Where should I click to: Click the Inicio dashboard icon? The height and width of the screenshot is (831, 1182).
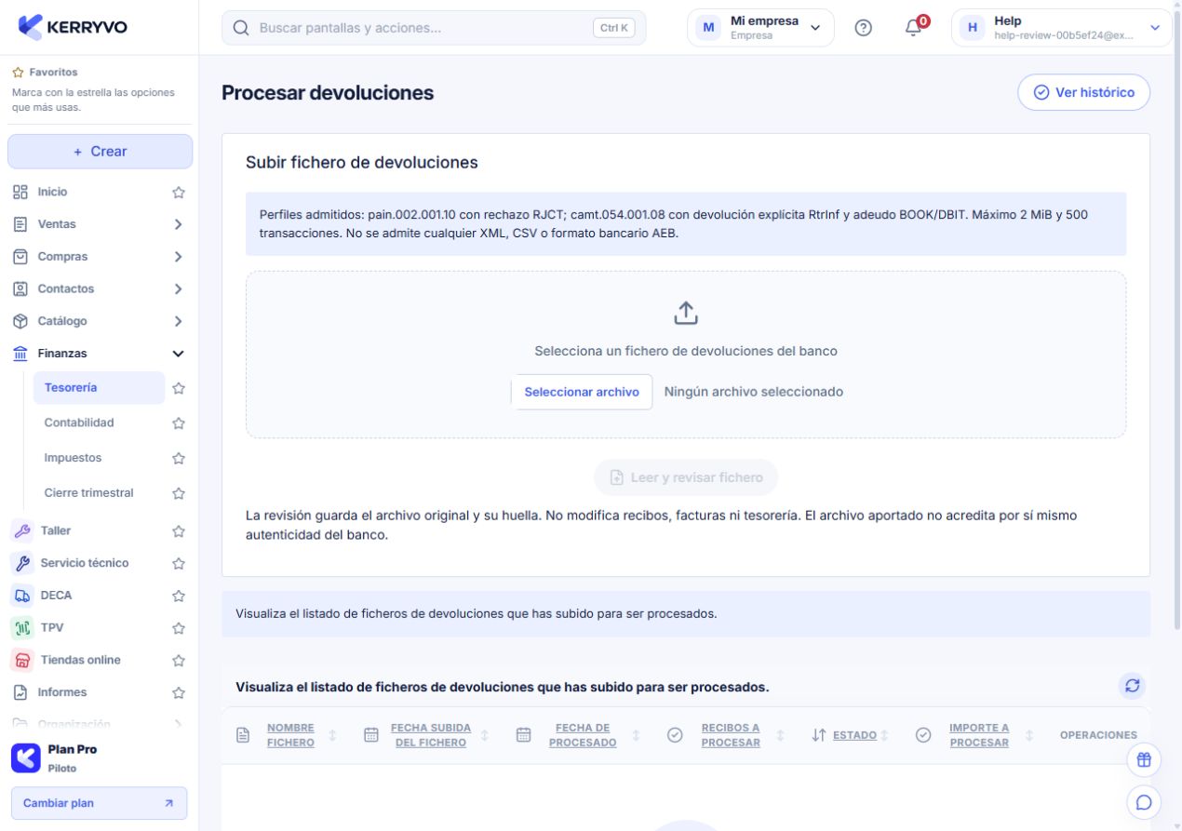pos(20,192)
